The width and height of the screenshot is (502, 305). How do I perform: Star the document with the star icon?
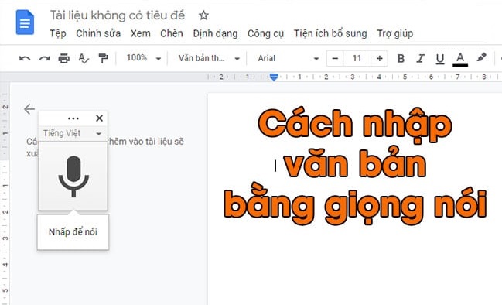tap(203, 15)
